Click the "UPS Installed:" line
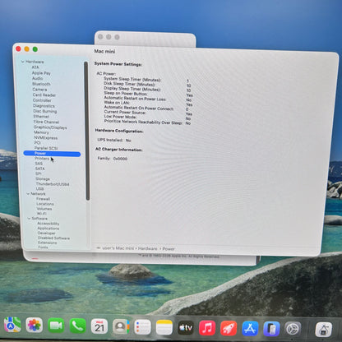This screenshot has width=342, height=342. (x=114, y=140)
